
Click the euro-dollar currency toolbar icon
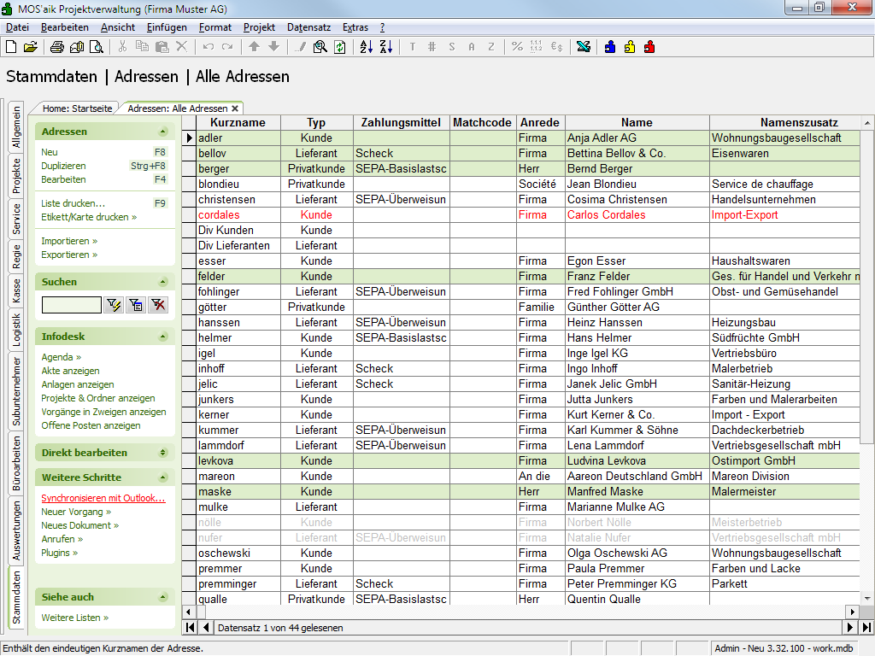coord(556,48)
